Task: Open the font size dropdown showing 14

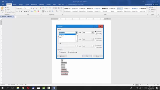Action: (30, 8)
